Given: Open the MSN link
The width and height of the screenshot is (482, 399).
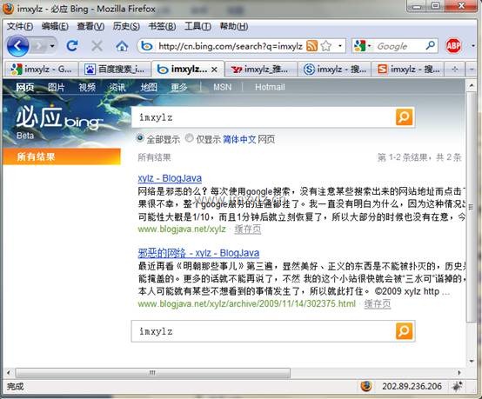Looking at the screenshot, I should click(222, 87).
